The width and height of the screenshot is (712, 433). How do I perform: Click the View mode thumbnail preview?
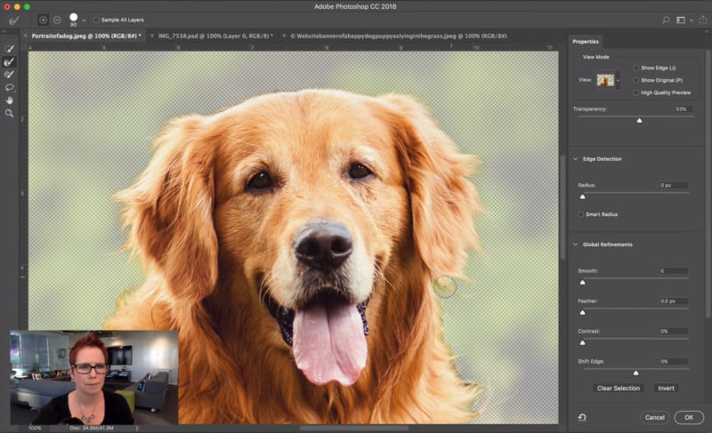[x=605, y=80]
